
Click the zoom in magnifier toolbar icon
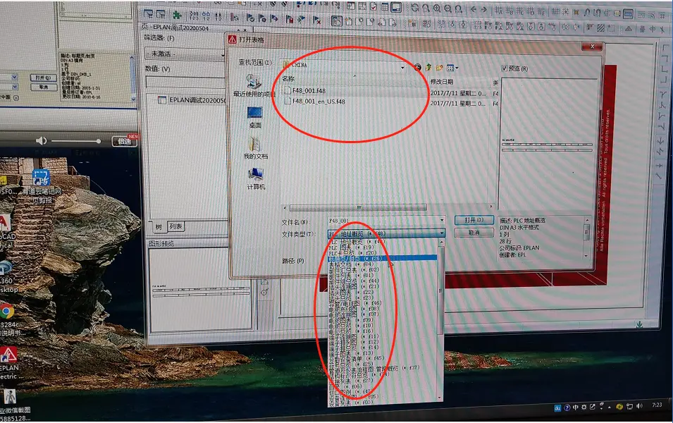coord(436,8)
